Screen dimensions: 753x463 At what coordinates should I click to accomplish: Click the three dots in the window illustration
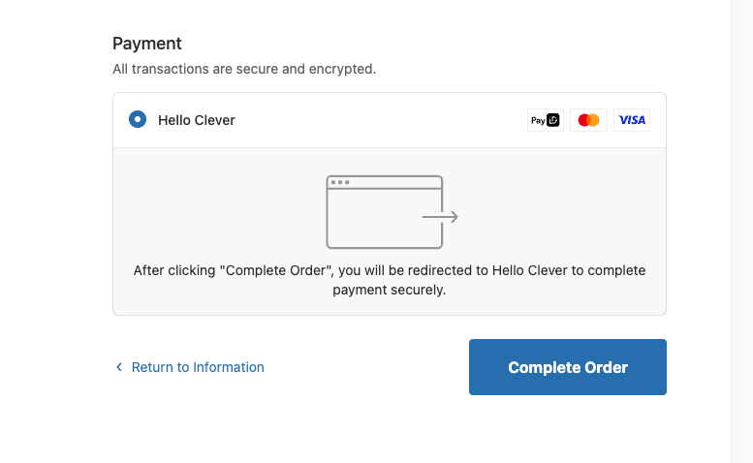[339, 182]
